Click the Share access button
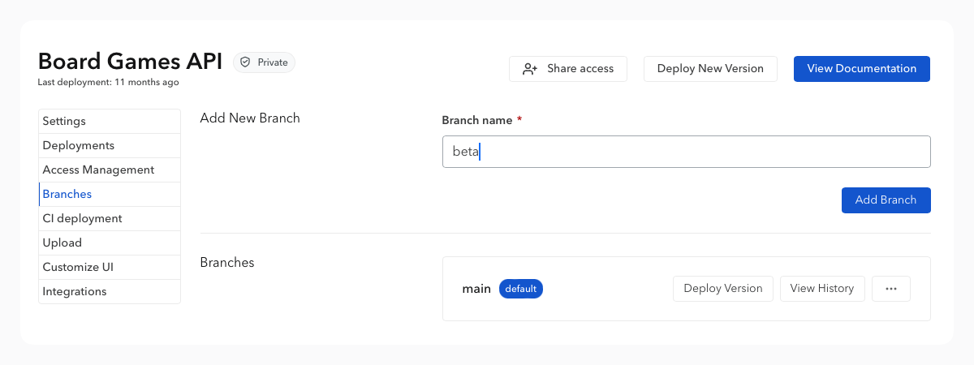 coord(568,69)
